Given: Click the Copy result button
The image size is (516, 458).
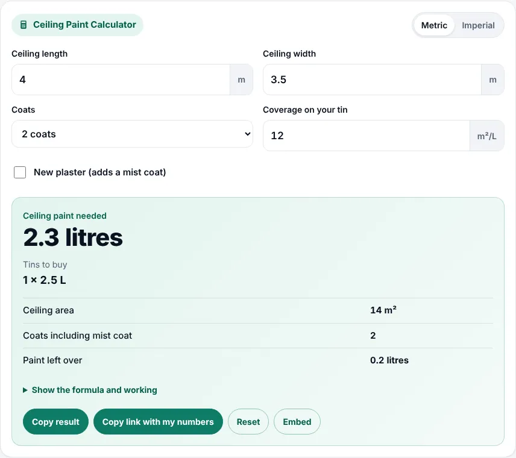Looking at the screenshot, I should point(55,421).
